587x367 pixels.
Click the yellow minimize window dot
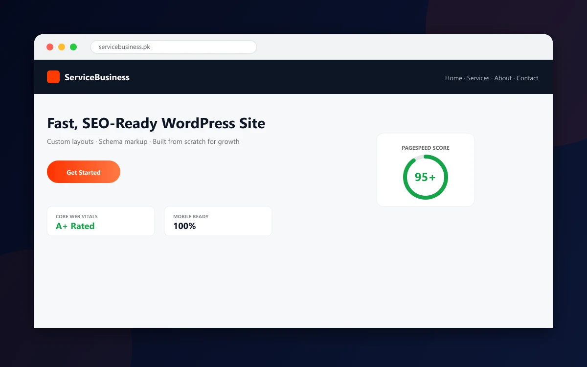62,47
